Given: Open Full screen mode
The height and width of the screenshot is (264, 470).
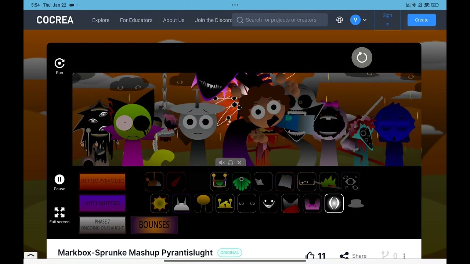Looking at the screenshot, I should [59, 212].
